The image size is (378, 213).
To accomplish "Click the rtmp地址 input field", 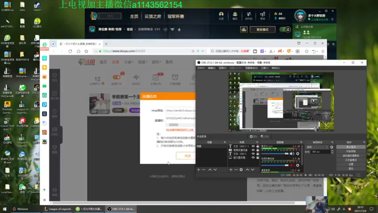I will point(180,110).
